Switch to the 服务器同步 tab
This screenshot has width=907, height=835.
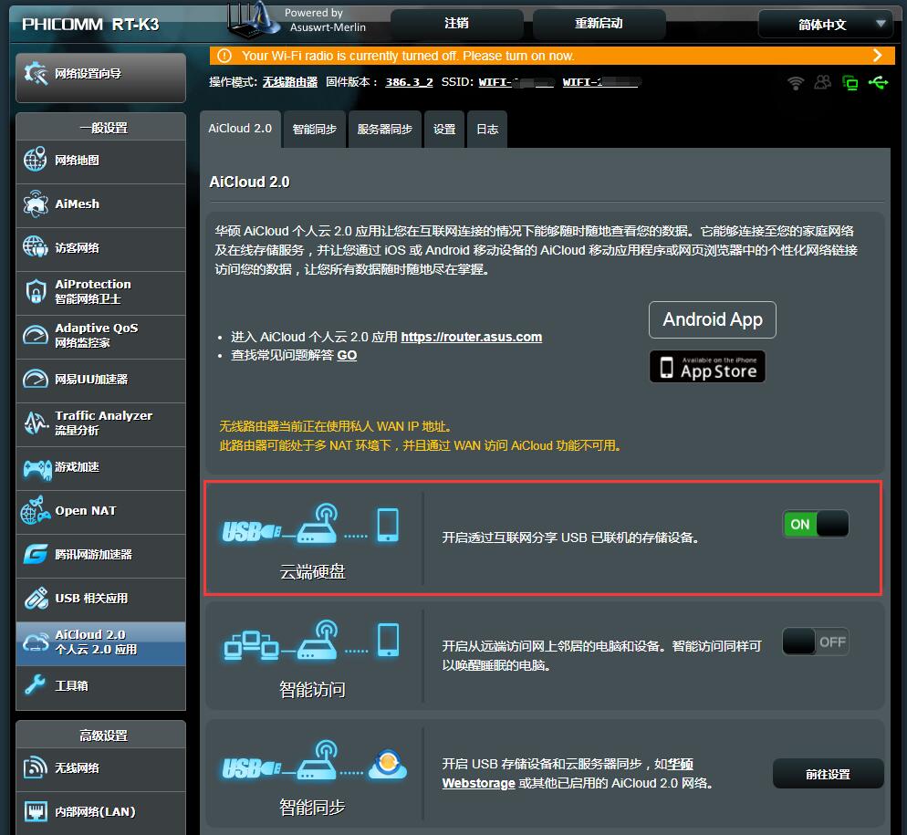click(x=385, y=129)
